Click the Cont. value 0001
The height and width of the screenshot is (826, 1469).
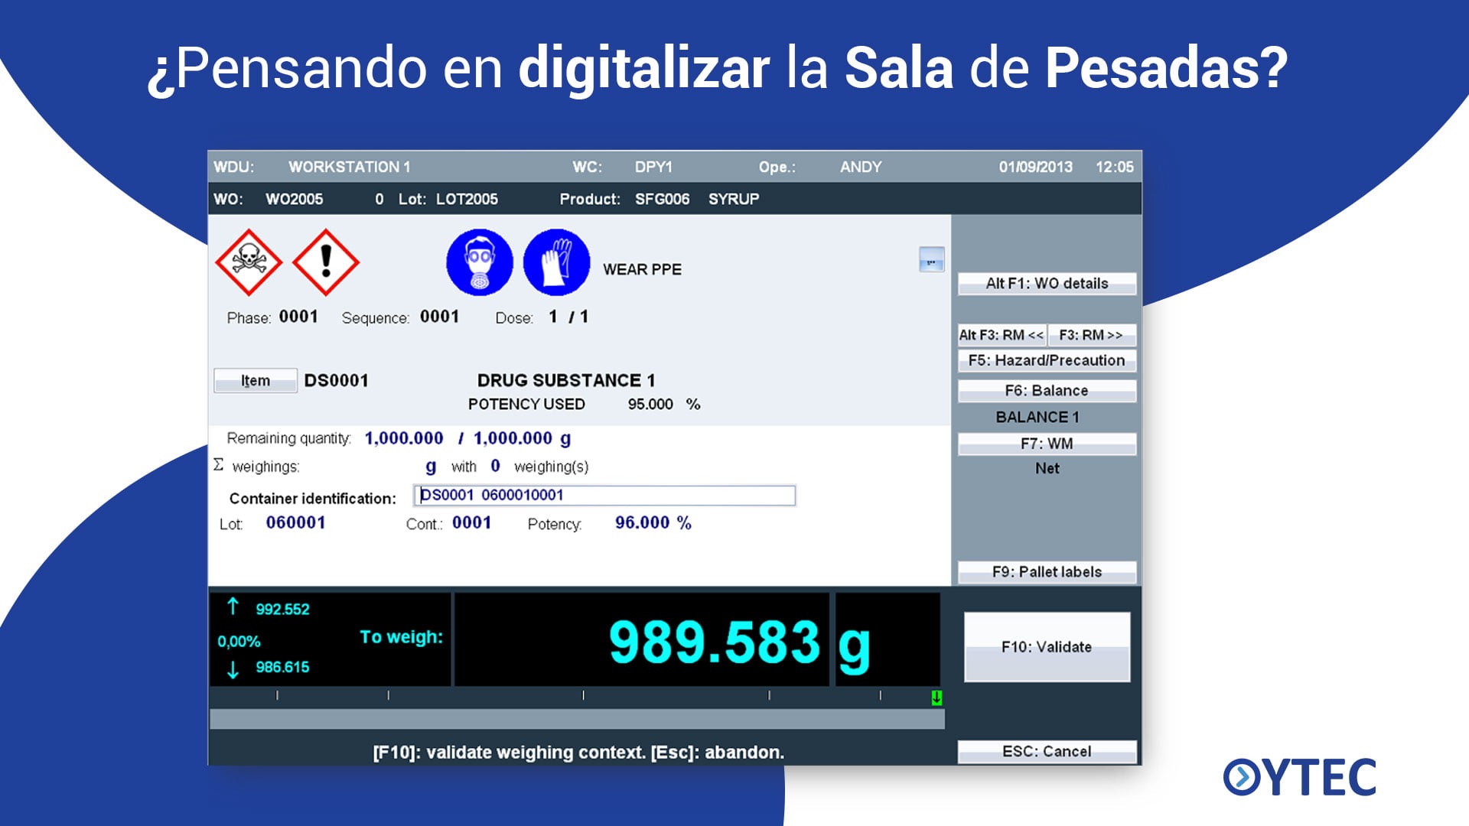(x=471, y=523)
